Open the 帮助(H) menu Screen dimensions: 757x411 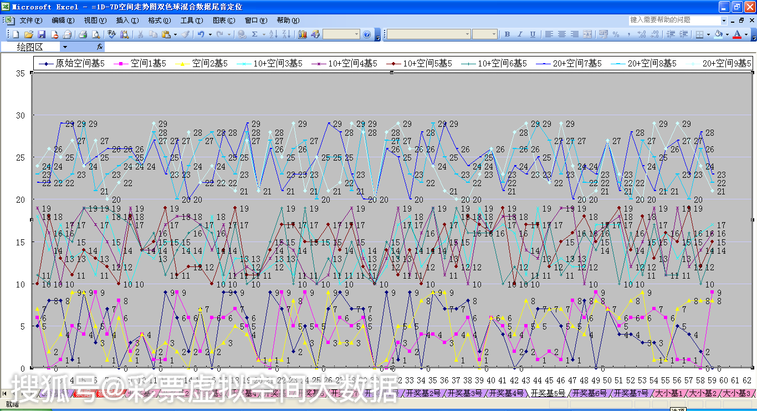[288, 20]
